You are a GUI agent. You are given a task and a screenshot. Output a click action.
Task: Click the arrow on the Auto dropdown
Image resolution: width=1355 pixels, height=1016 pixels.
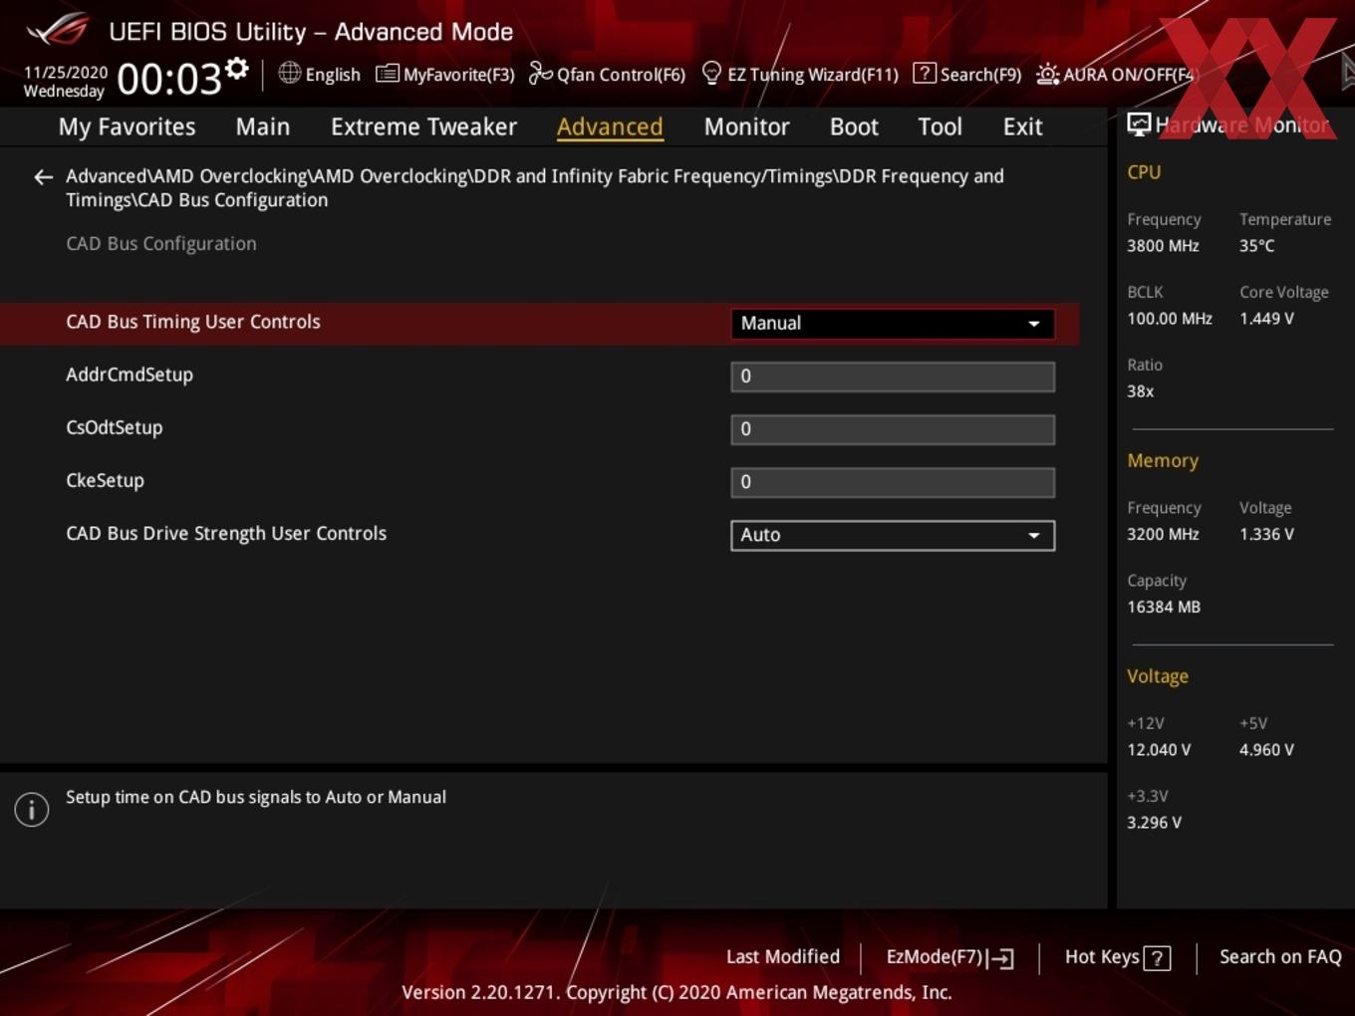point(1034,535)
